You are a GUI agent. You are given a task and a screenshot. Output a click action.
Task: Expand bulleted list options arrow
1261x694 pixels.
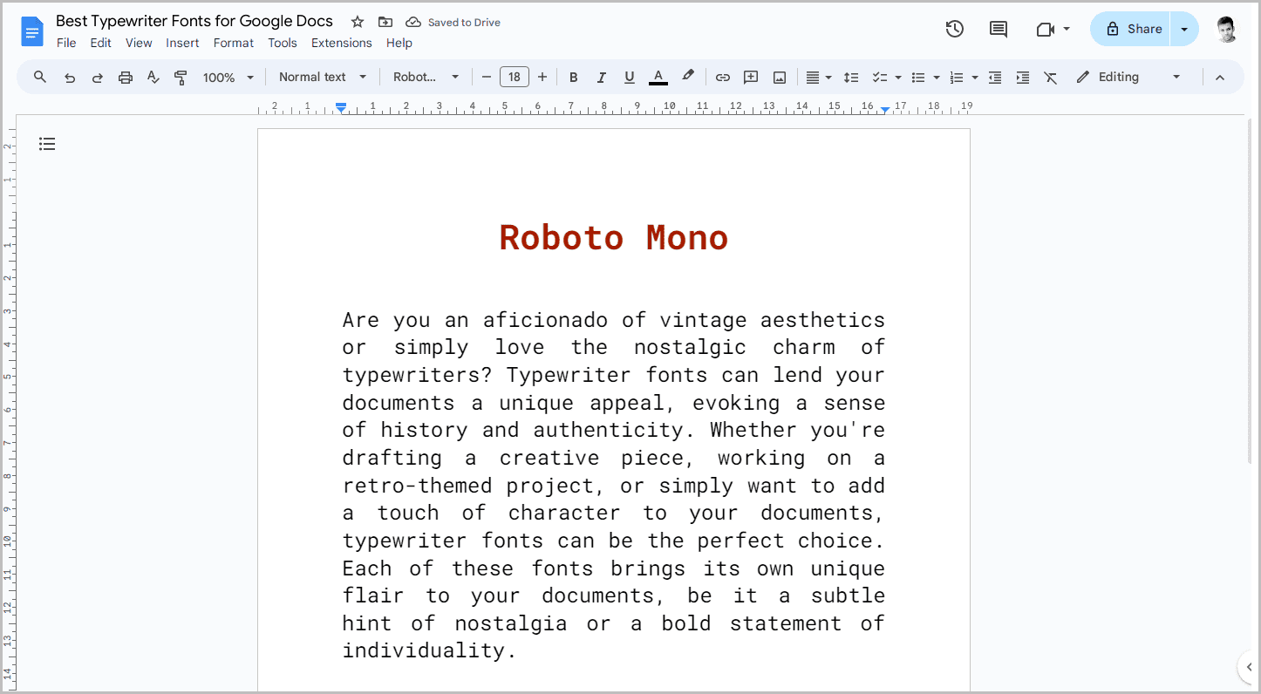[x=937, y=78]
